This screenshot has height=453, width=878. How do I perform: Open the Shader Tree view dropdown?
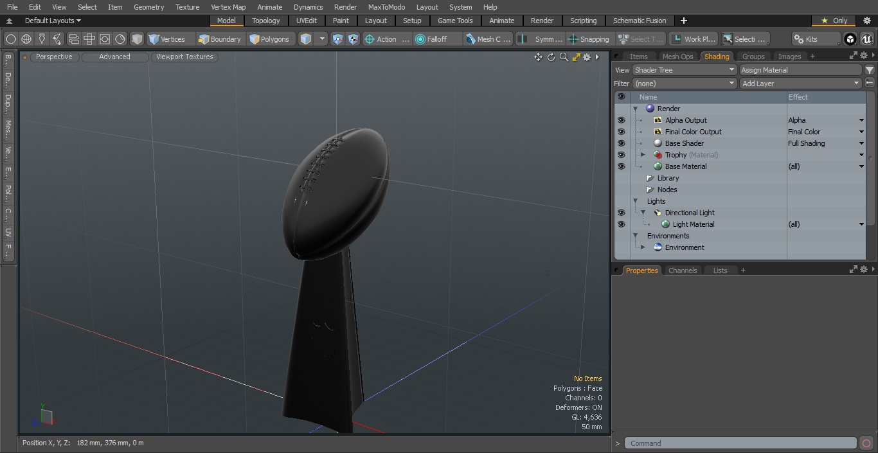(x=684, y=70)
